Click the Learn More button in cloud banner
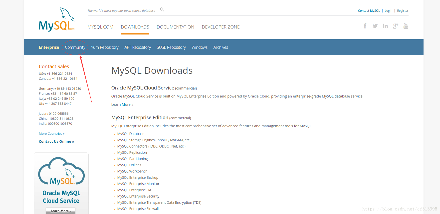Image resolution: width=440 pixels, height=214 pixels. pos(61,211)
